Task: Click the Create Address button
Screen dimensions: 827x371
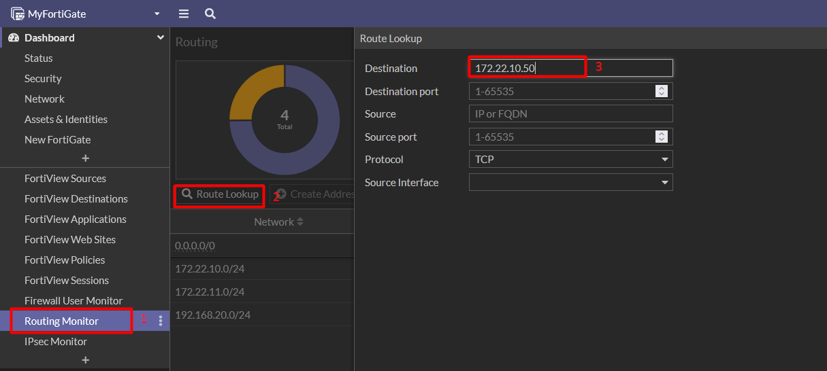Action: tap(313, 194)
